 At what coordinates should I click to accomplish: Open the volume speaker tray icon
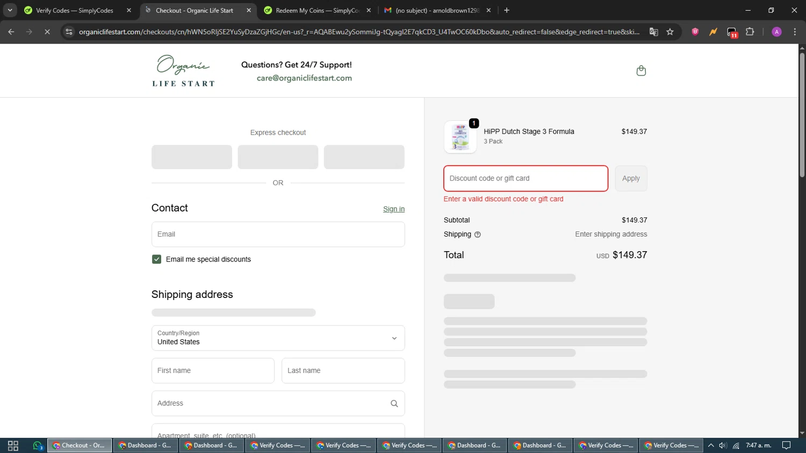tap(723, 445)
